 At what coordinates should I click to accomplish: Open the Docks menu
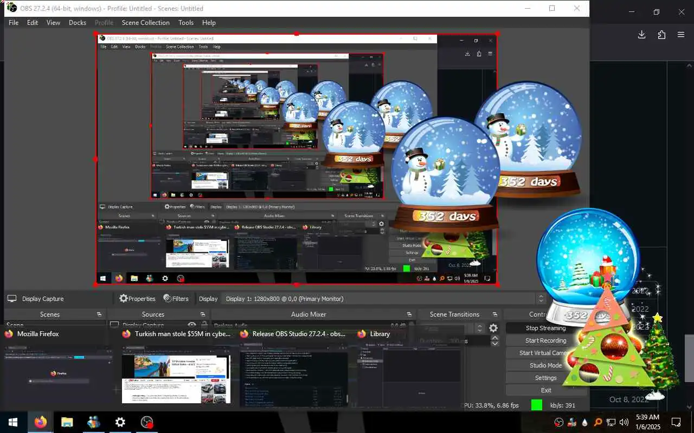click(78, 23)
